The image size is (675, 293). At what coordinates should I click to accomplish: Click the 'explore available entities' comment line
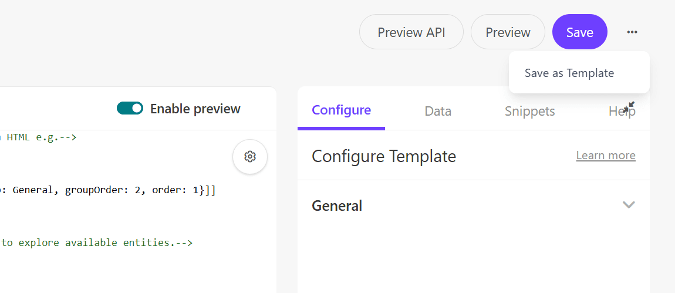97,243
